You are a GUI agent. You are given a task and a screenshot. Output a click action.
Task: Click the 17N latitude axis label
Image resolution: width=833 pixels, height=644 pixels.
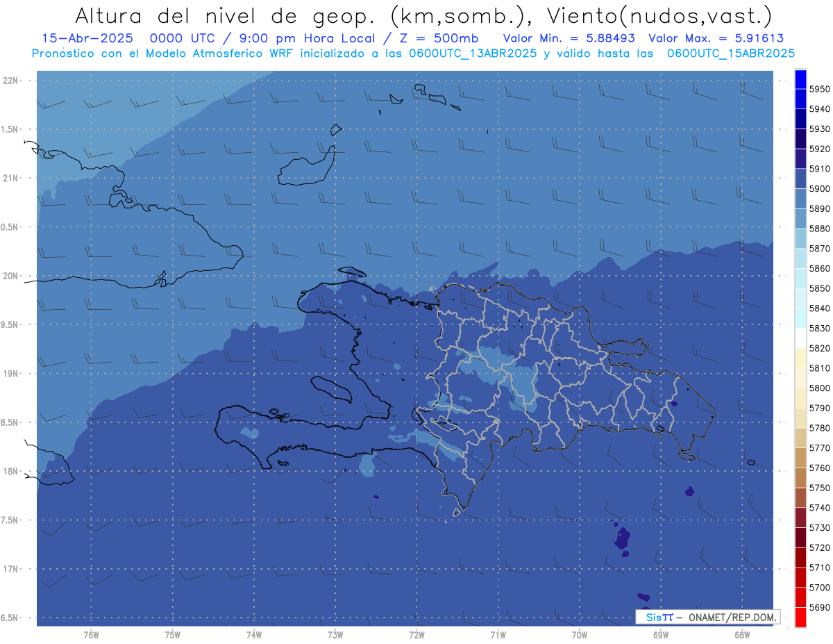click(10, 569)
